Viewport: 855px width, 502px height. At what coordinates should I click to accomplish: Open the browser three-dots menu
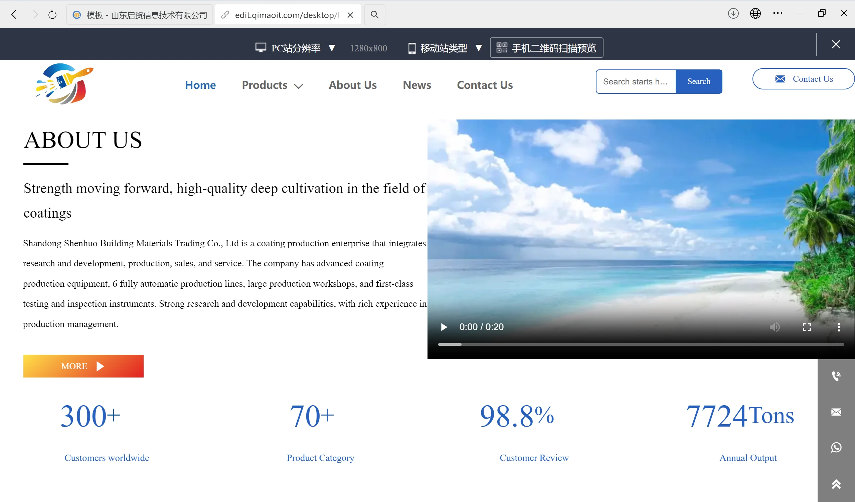778,14
